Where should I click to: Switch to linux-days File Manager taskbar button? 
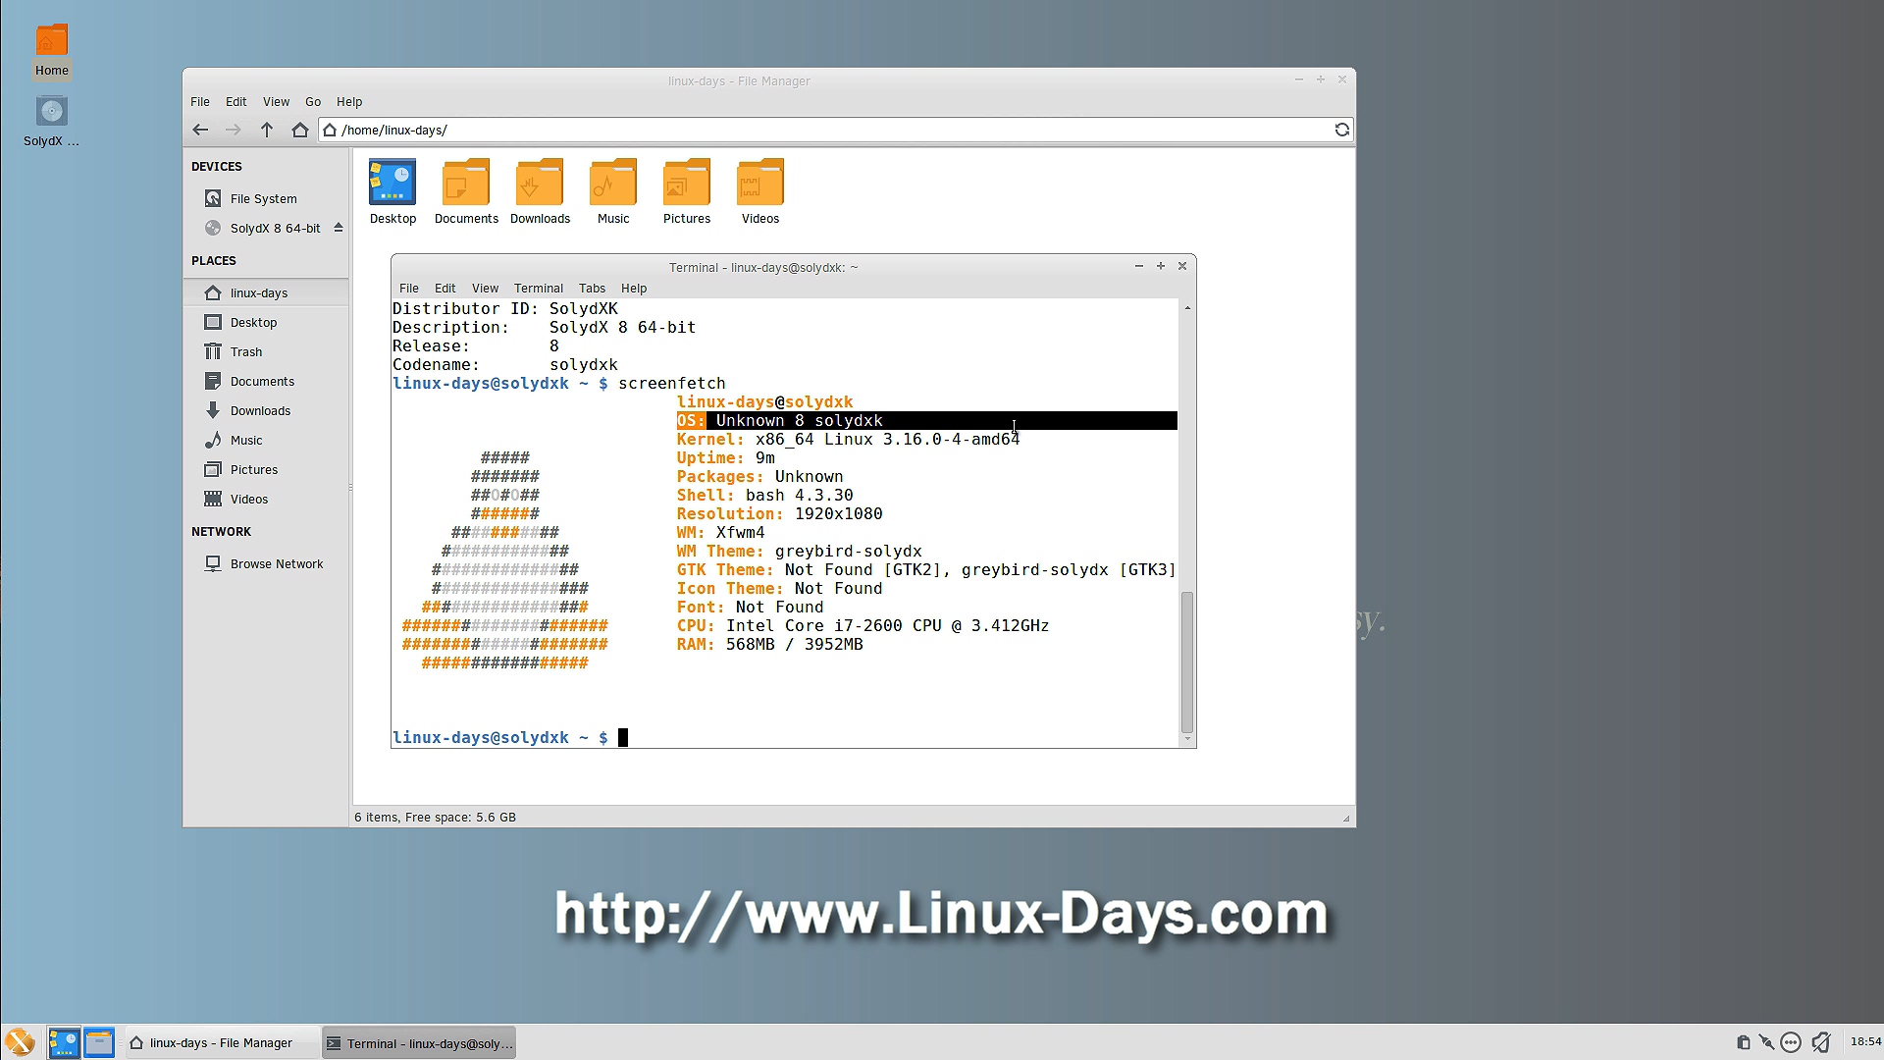click(221, 1042)
